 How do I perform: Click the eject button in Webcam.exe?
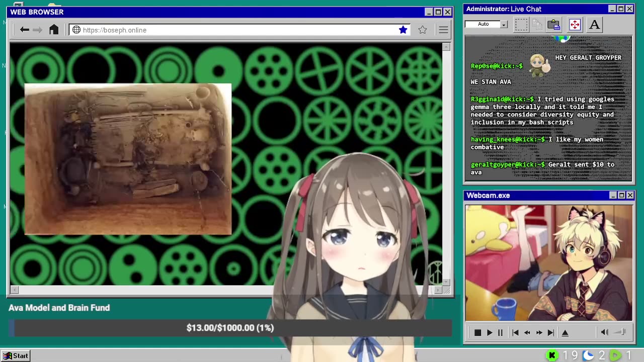tap(565, 332)
